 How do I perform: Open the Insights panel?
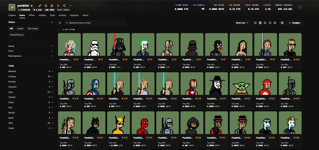tap(295, 23)
